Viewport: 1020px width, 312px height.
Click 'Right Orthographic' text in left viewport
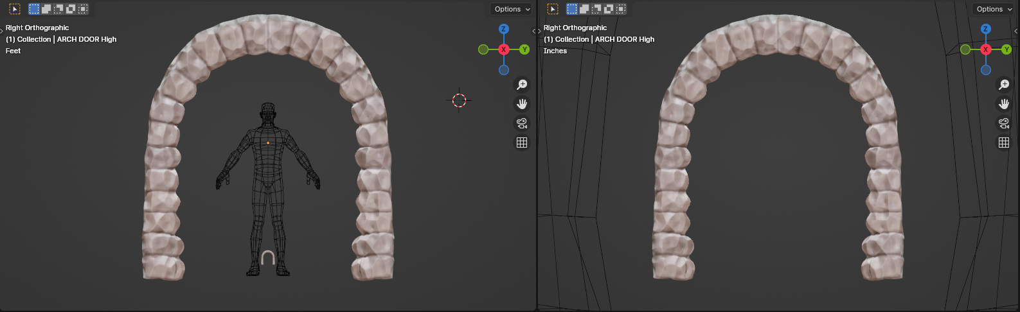37,28
